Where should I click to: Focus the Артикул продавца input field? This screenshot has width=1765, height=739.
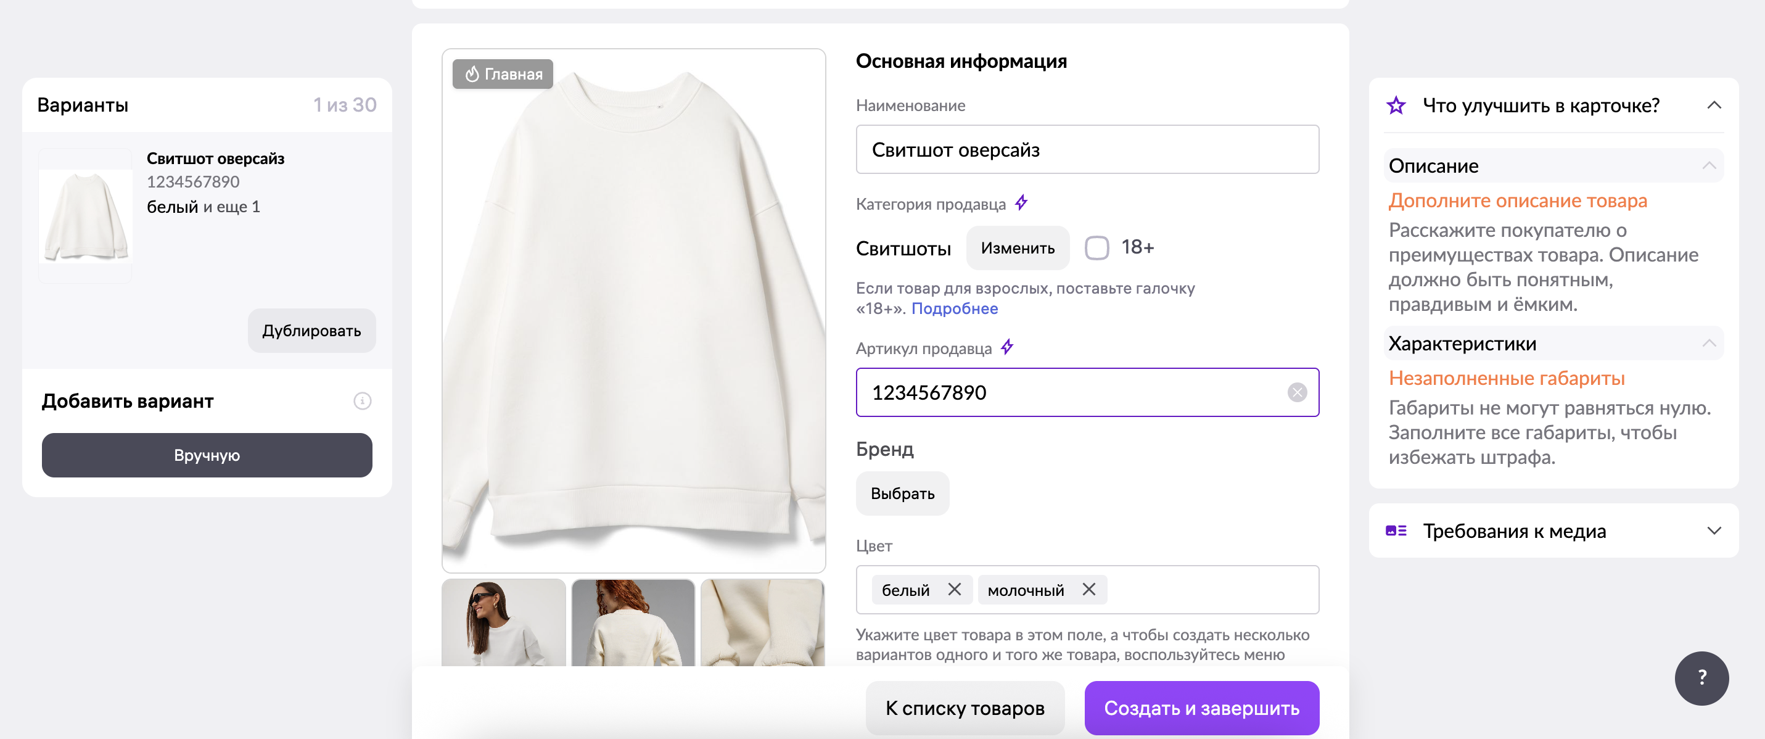coord(1087,392)
